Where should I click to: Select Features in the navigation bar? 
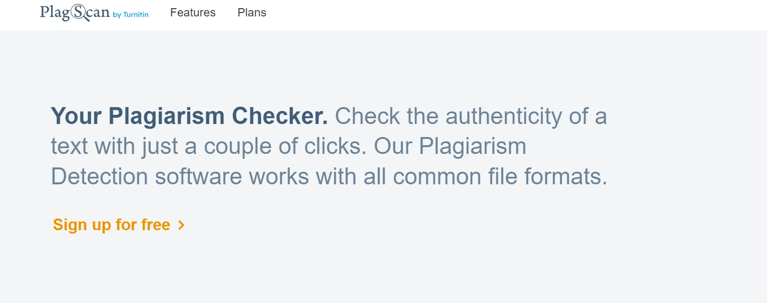coord(192,13)
